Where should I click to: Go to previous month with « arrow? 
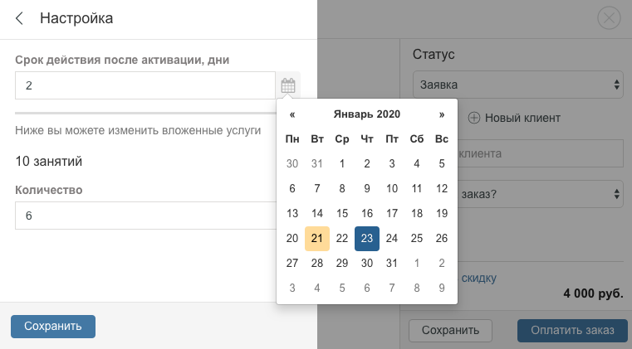[292, 114]
